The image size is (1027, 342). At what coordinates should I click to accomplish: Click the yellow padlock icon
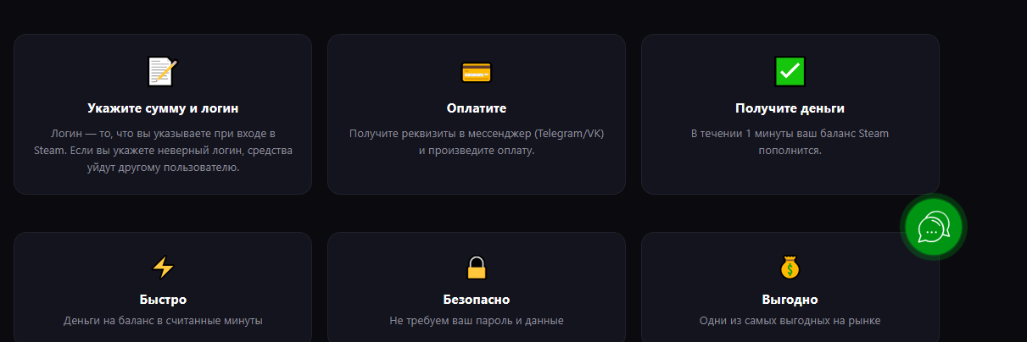point(476,268)
